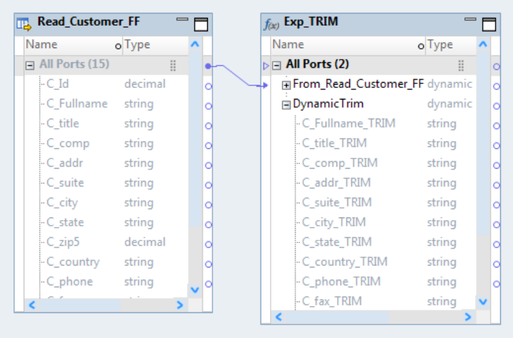Image resolution: width=513 pixels, height=338 pixels.
Task: Minimize the Read_Customer_FF transformation
Action: [182, 20]
